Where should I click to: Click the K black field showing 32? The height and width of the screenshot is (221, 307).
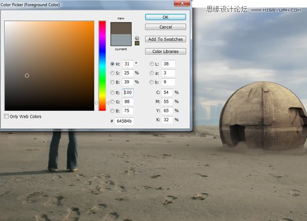[x=167, y=119]
